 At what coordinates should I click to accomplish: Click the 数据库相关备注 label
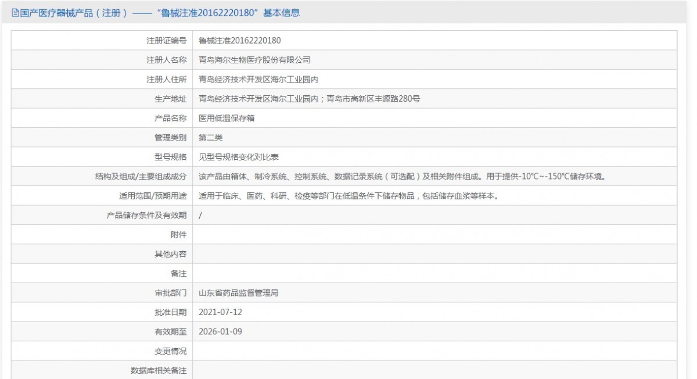click(159, 370)
